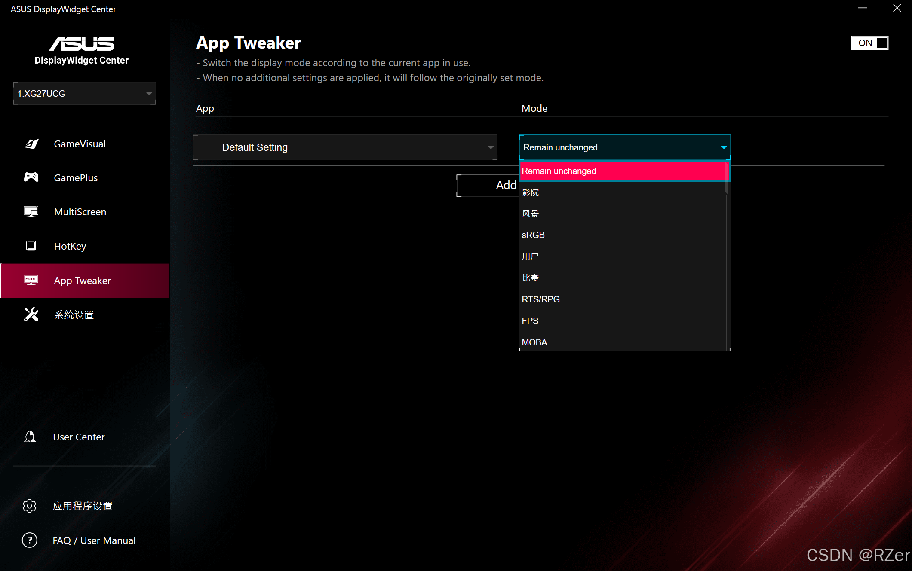Select the 风景 mode option
Image resolution: width=912 pixels, height=571 pixels.
622,214
